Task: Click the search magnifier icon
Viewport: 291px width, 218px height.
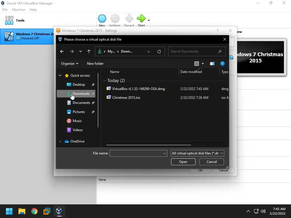Action: click(x=220, y=51)
